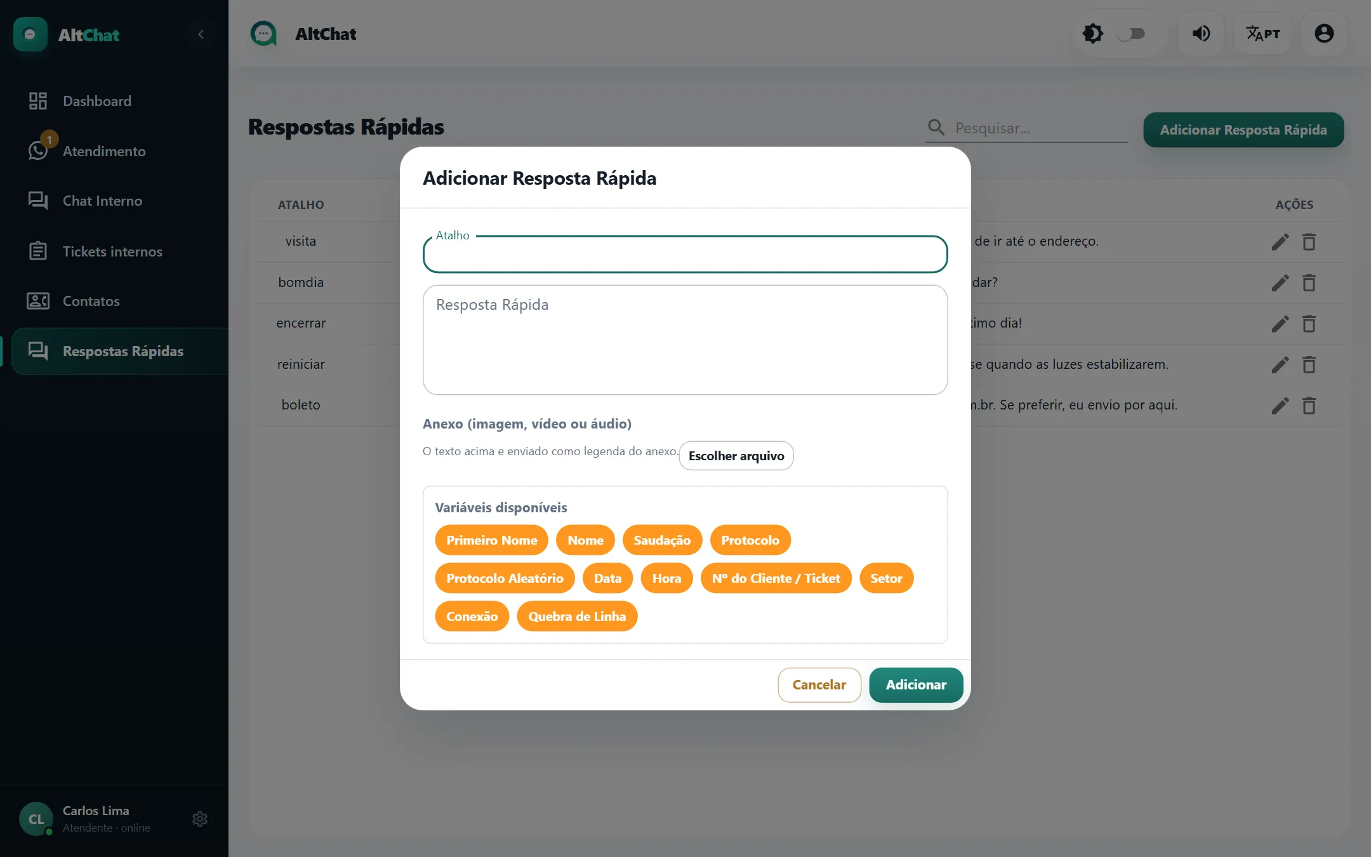Insert the Saudação variable
1371x857 pixels.
pos(662,540)
